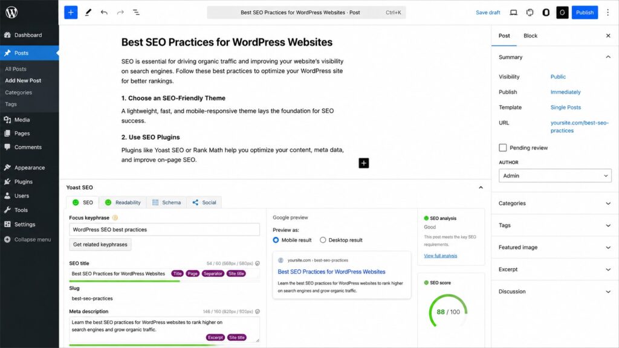Click the Jetpack icon in top toolbar

530,13
